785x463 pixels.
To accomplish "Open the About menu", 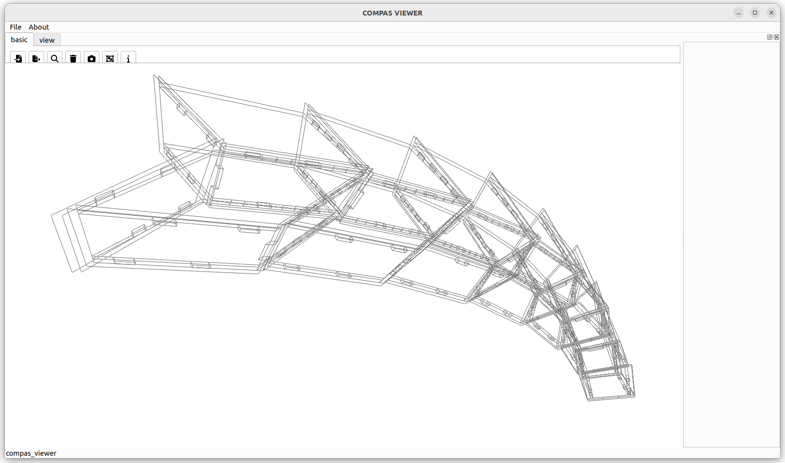I will tap(39, 27).
